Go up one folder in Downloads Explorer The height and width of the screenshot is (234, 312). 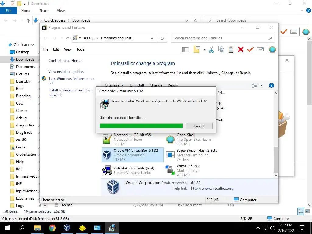pos(28,20)
